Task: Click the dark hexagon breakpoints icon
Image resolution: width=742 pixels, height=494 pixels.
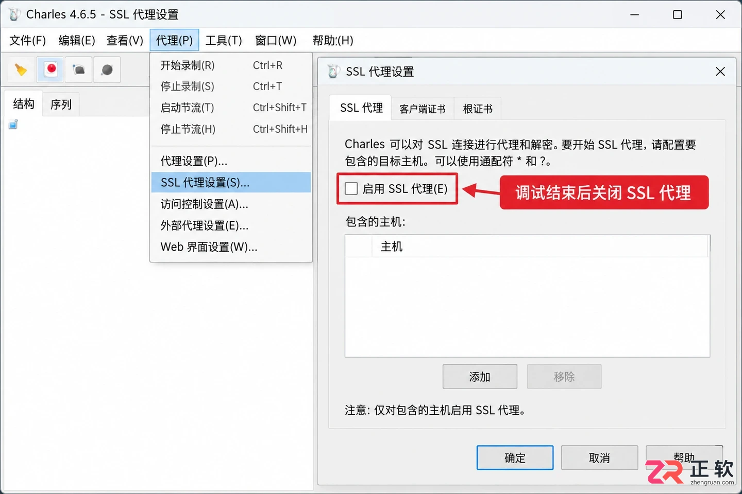Action: pos(107,69)
